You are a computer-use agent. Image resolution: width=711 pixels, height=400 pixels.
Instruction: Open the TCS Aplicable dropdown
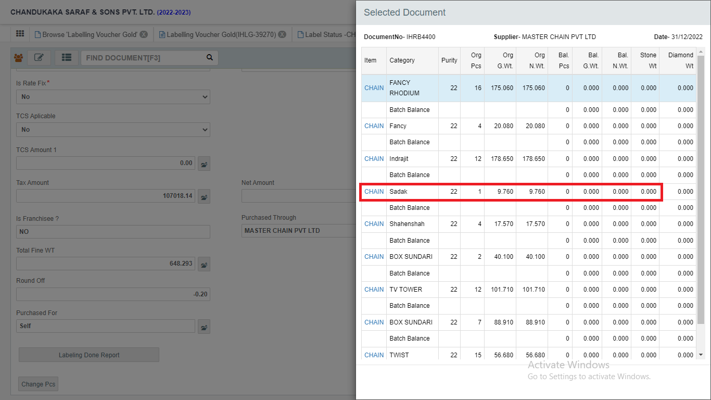113,130
